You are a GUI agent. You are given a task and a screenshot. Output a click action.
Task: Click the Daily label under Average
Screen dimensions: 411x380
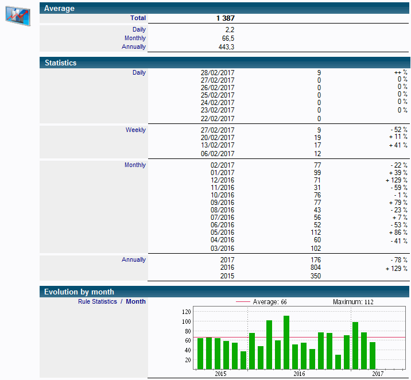(139, 30)
